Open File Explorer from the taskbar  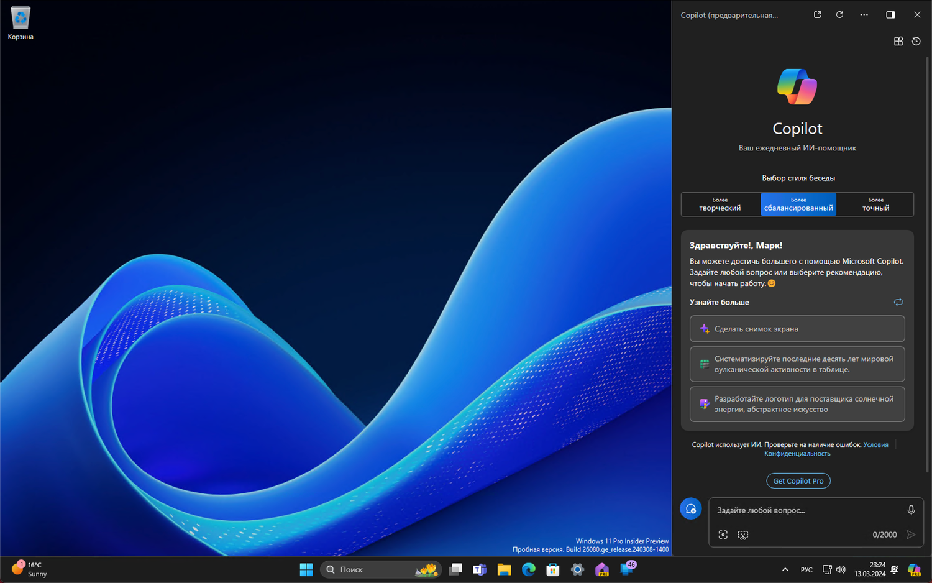pos(504,569)
